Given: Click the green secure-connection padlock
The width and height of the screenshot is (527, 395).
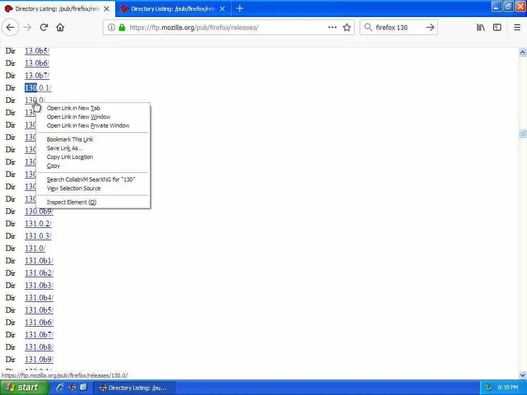Looking at the screenshot, I should coord(121,28).
